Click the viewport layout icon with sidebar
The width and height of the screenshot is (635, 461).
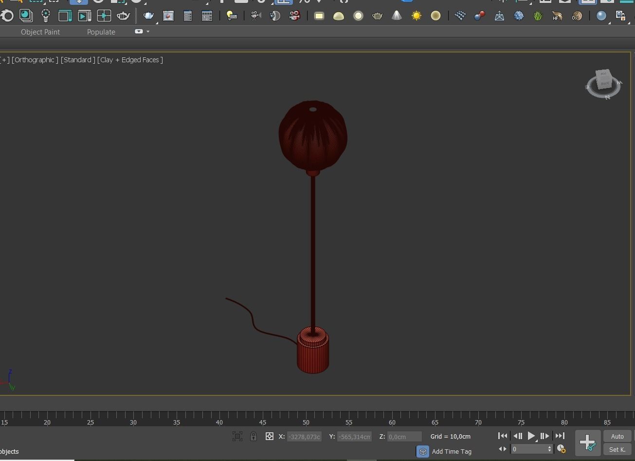[65, 16]
